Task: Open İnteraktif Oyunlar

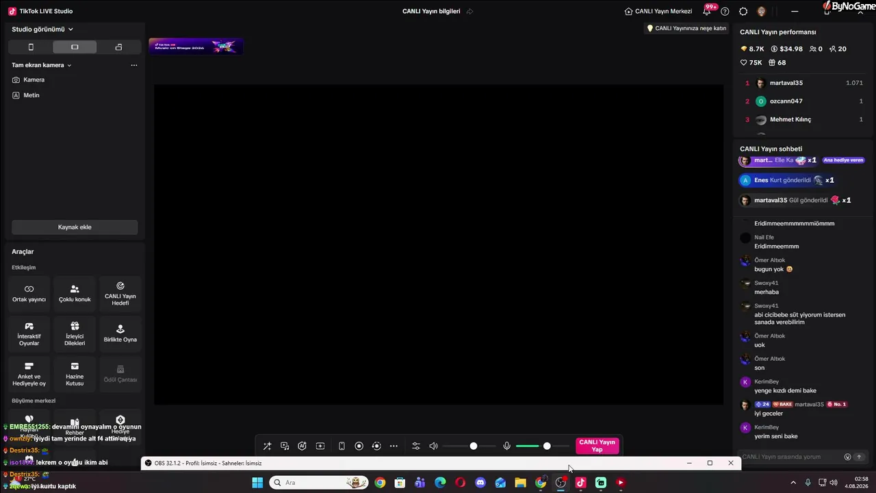Action: (x=29, y=334)
